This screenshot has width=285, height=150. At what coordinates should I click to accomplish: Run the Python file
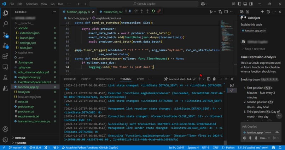[211, 12]
